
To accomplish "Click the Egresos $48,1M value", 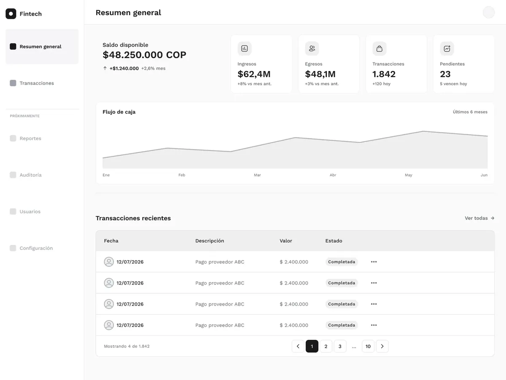I will [x=320, y=74].
